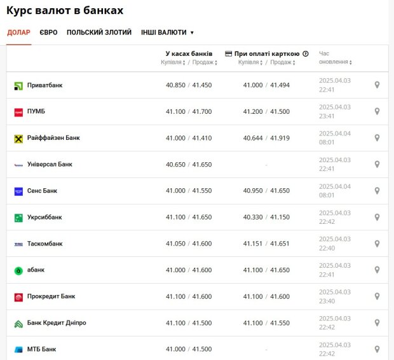Click the yellow Райффайзен Банк logo
The image size is (394, 360).
coord(18,139)
